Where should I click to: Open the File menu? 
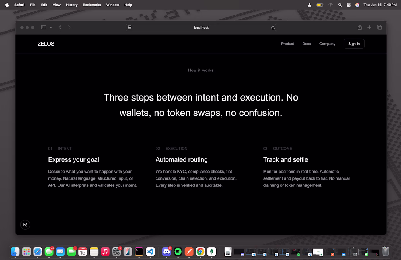[x=32, y=5]
